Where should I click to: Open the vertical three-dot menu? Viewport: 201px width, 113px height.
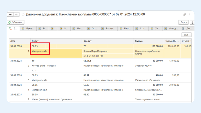click(190, 15)
